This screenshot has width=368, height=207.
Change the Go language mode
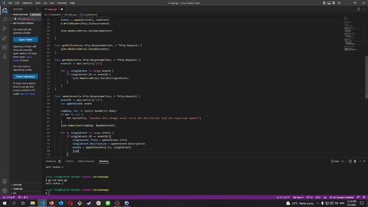pos(325,197)
